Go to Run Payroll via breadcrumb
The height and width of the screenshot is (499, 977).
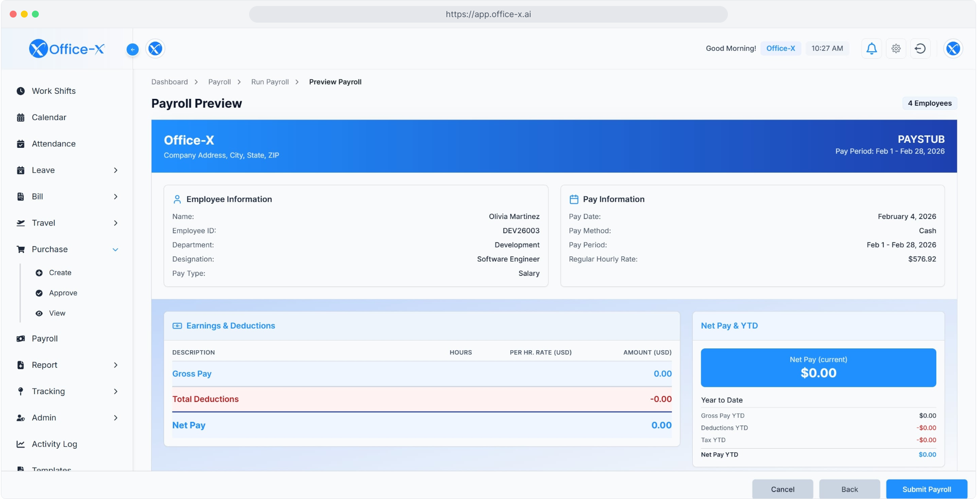[269, 81]
